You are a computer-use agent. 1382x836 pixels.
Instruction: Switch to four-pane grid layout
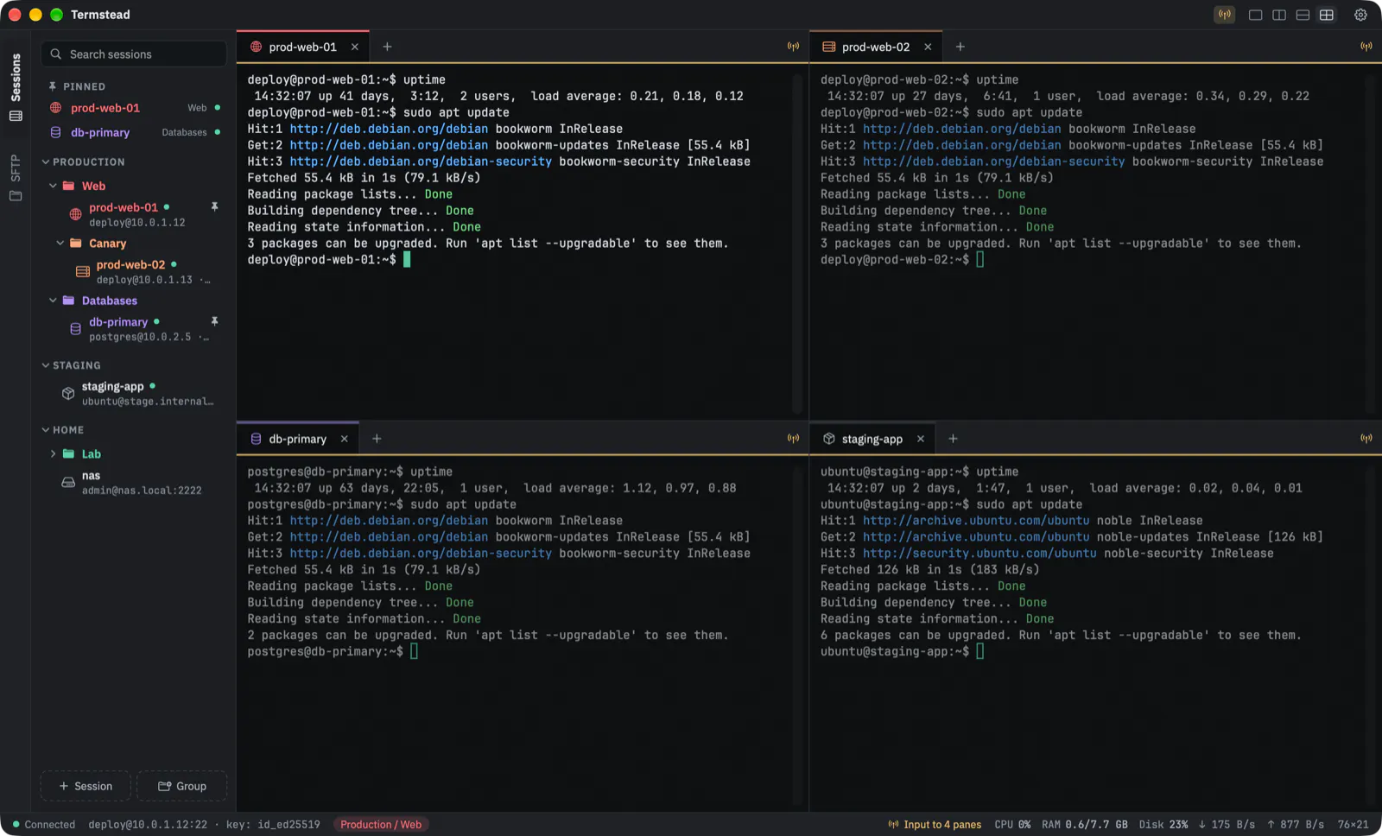(x=1327, y=15)
